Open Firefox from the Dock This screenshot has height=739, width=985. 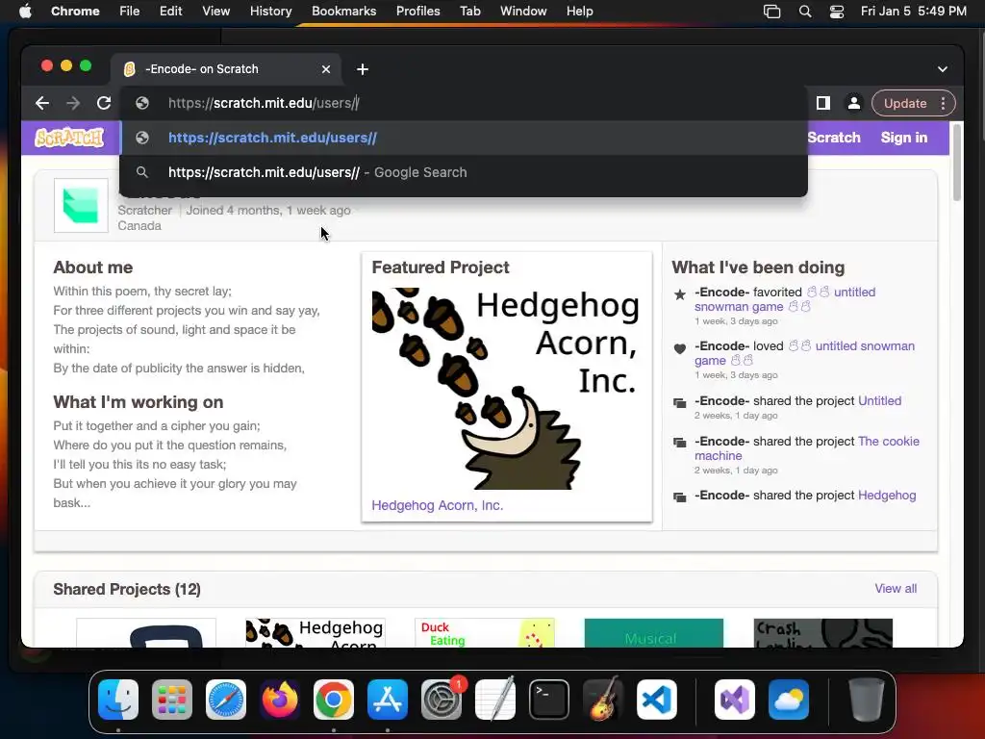280,700
